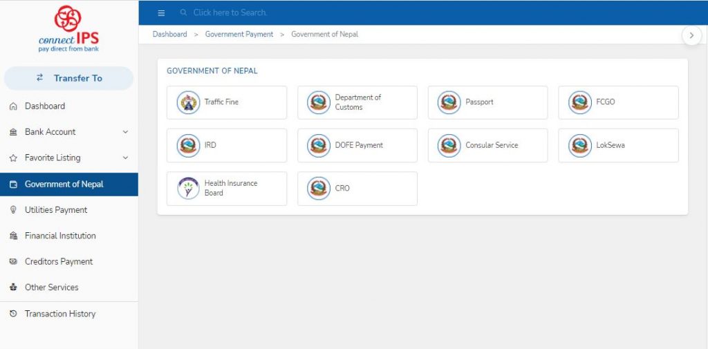
Task: Click the Passport emblem icon
Action: pos(449,102)
